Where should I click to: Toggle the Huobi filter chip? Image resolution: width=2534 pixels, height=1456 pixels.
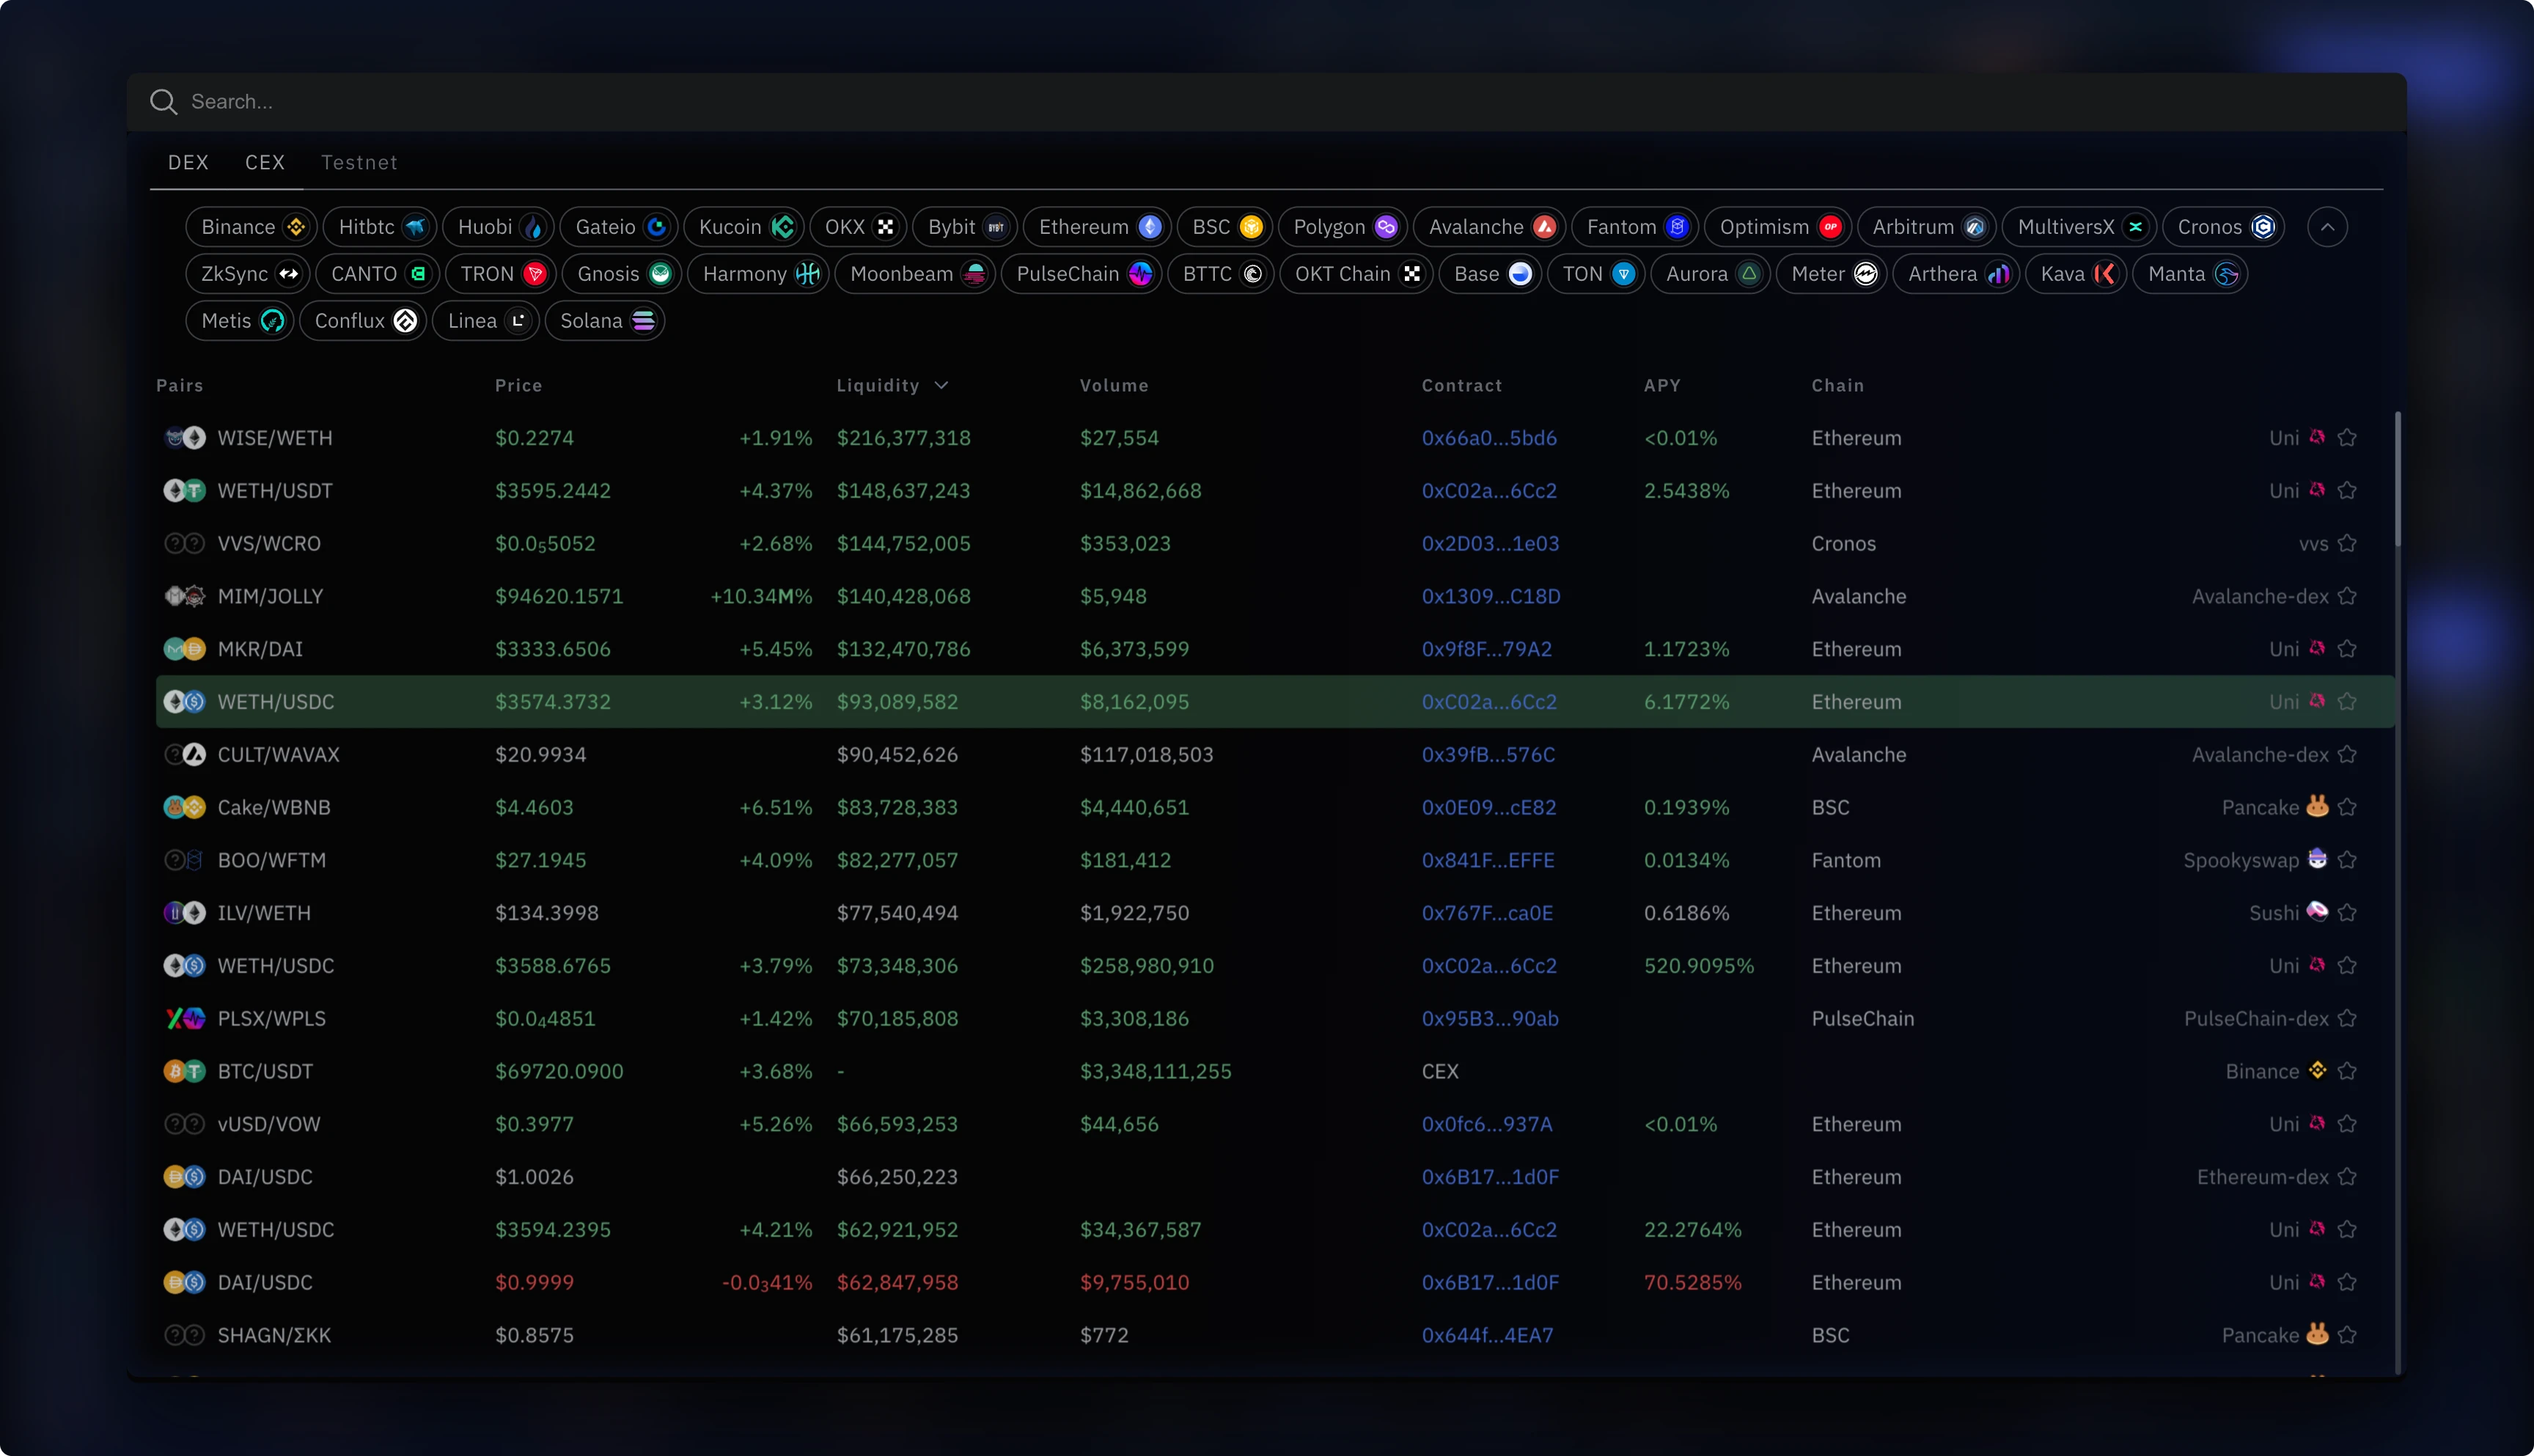(498, 227)
